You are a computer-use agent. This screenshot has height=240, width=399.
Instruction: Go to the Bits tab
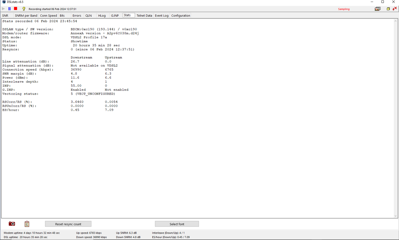click(x=62, y=16)
